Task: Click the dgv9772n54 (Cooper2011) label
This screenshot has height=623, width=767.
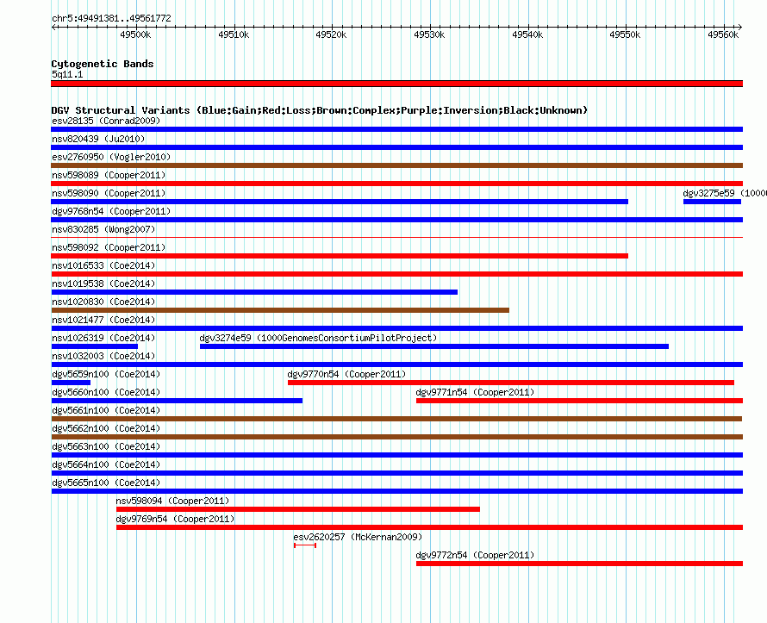Action: 475,555
